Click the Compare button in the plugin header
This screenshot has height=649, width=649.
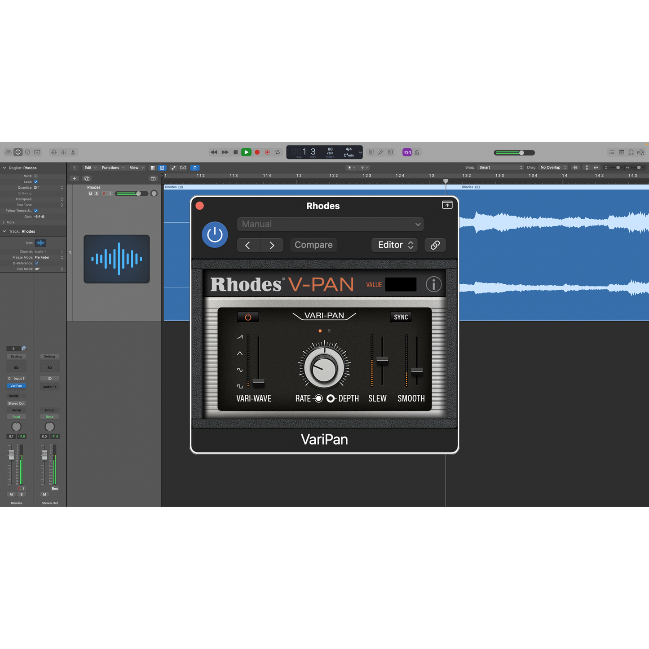click(313, 245)
